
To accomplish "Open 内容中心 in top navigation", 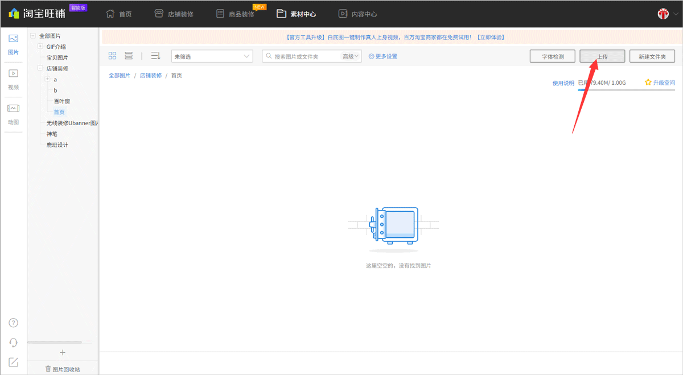I will point(357,14).
